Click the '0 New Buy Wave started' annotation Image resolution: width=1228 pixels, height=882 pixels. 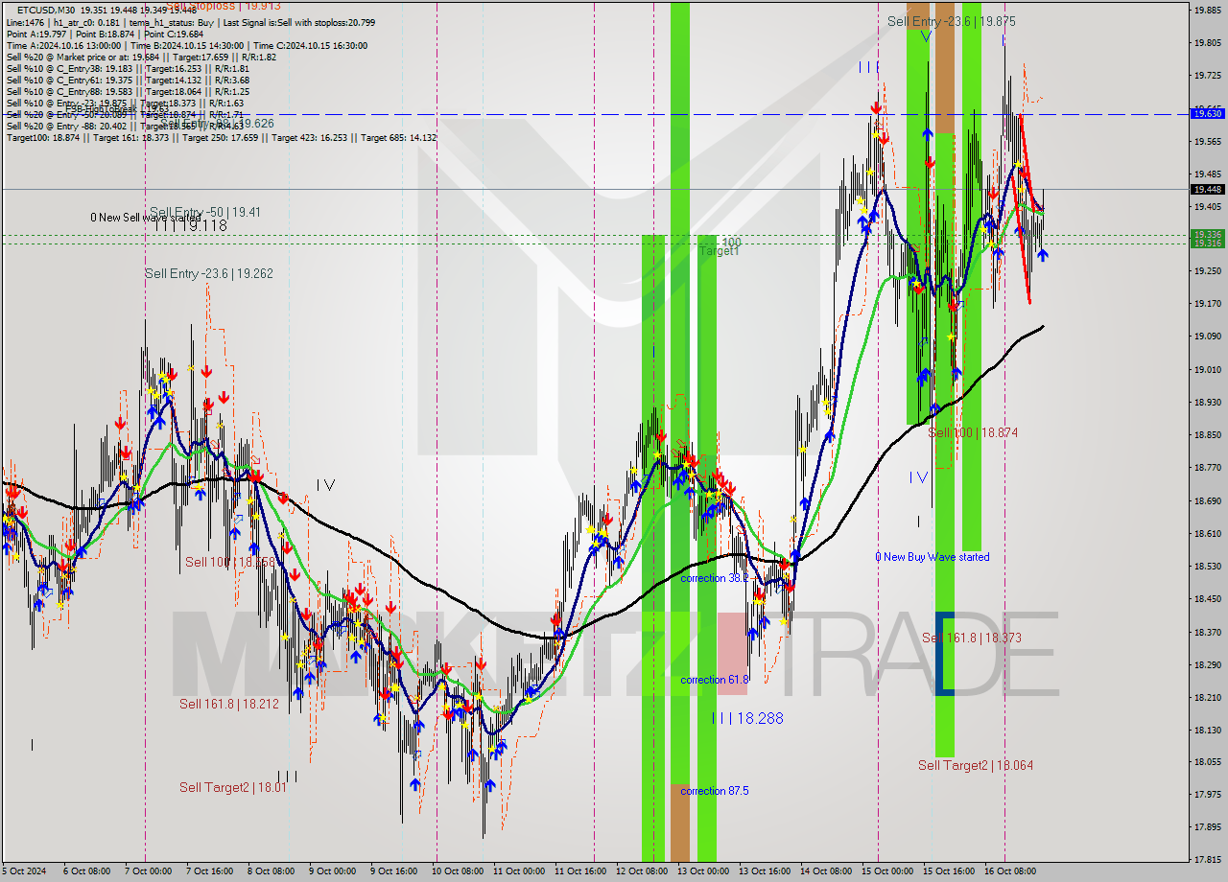(x=933, y=557)
